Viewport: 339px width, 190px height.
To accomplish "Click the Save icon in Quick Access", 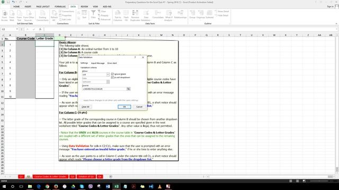I will point(8,2).
